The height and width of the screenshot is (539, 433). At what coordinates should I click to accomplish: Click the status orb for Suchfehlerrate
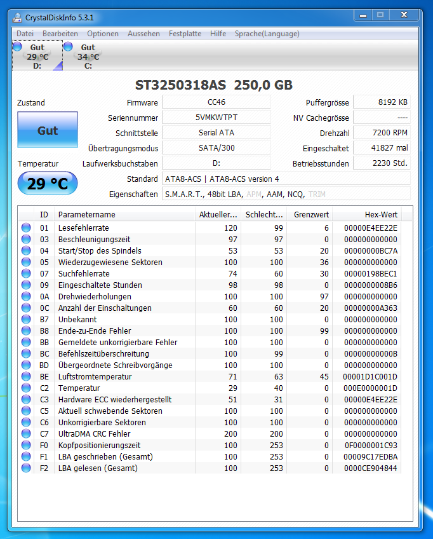(x=26, y=273)
